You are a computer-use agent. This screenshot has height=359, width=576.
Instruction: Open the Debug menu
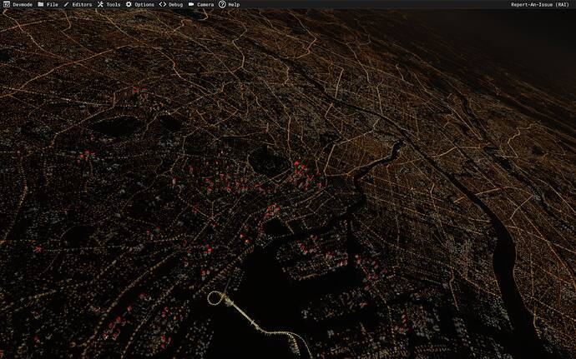[171, 5]
